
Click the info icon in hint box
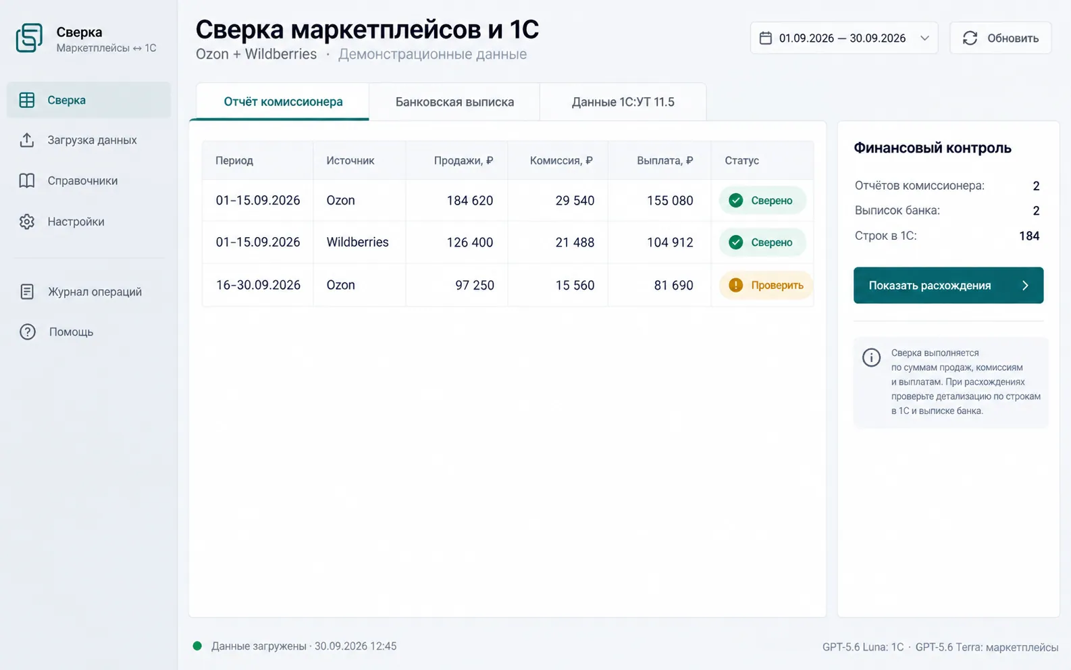[x=872, y=357]
